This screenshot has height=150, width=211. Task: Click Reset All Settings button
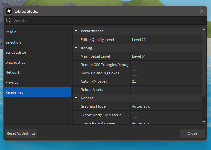(x=21, y=133)
